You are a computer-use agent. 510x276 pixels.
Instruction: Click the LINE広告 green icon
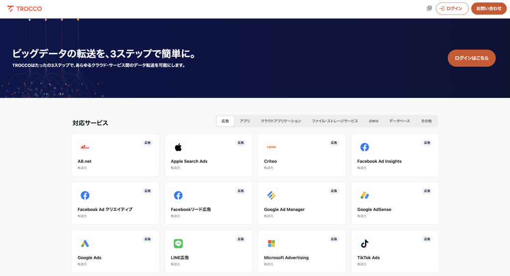[x=178, y=244]
